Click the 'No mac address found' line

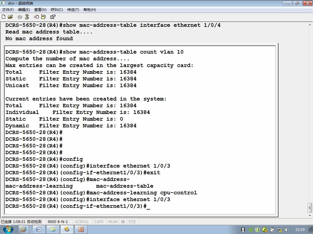coord(39,38)
